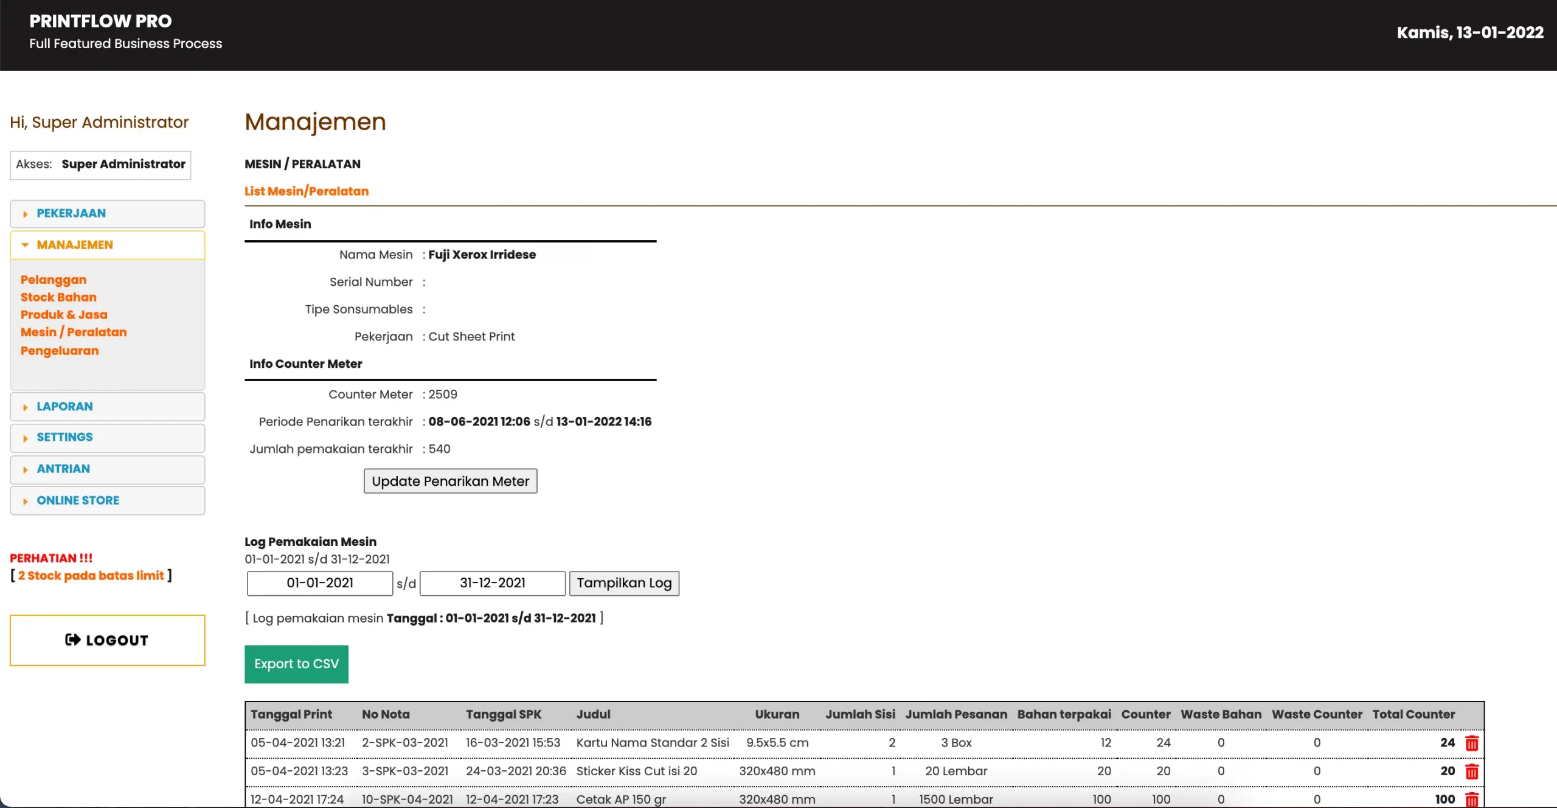Expand the PEKERJAAN menu section
The width and height of the screenshot is (1557, 808).
107,213
